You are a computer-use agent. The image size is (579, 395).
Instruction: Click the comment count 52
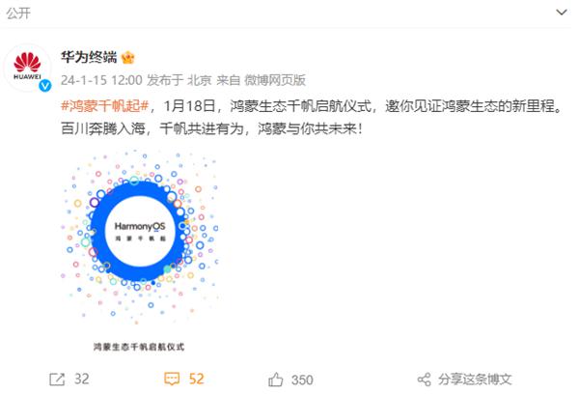(196, 380)
